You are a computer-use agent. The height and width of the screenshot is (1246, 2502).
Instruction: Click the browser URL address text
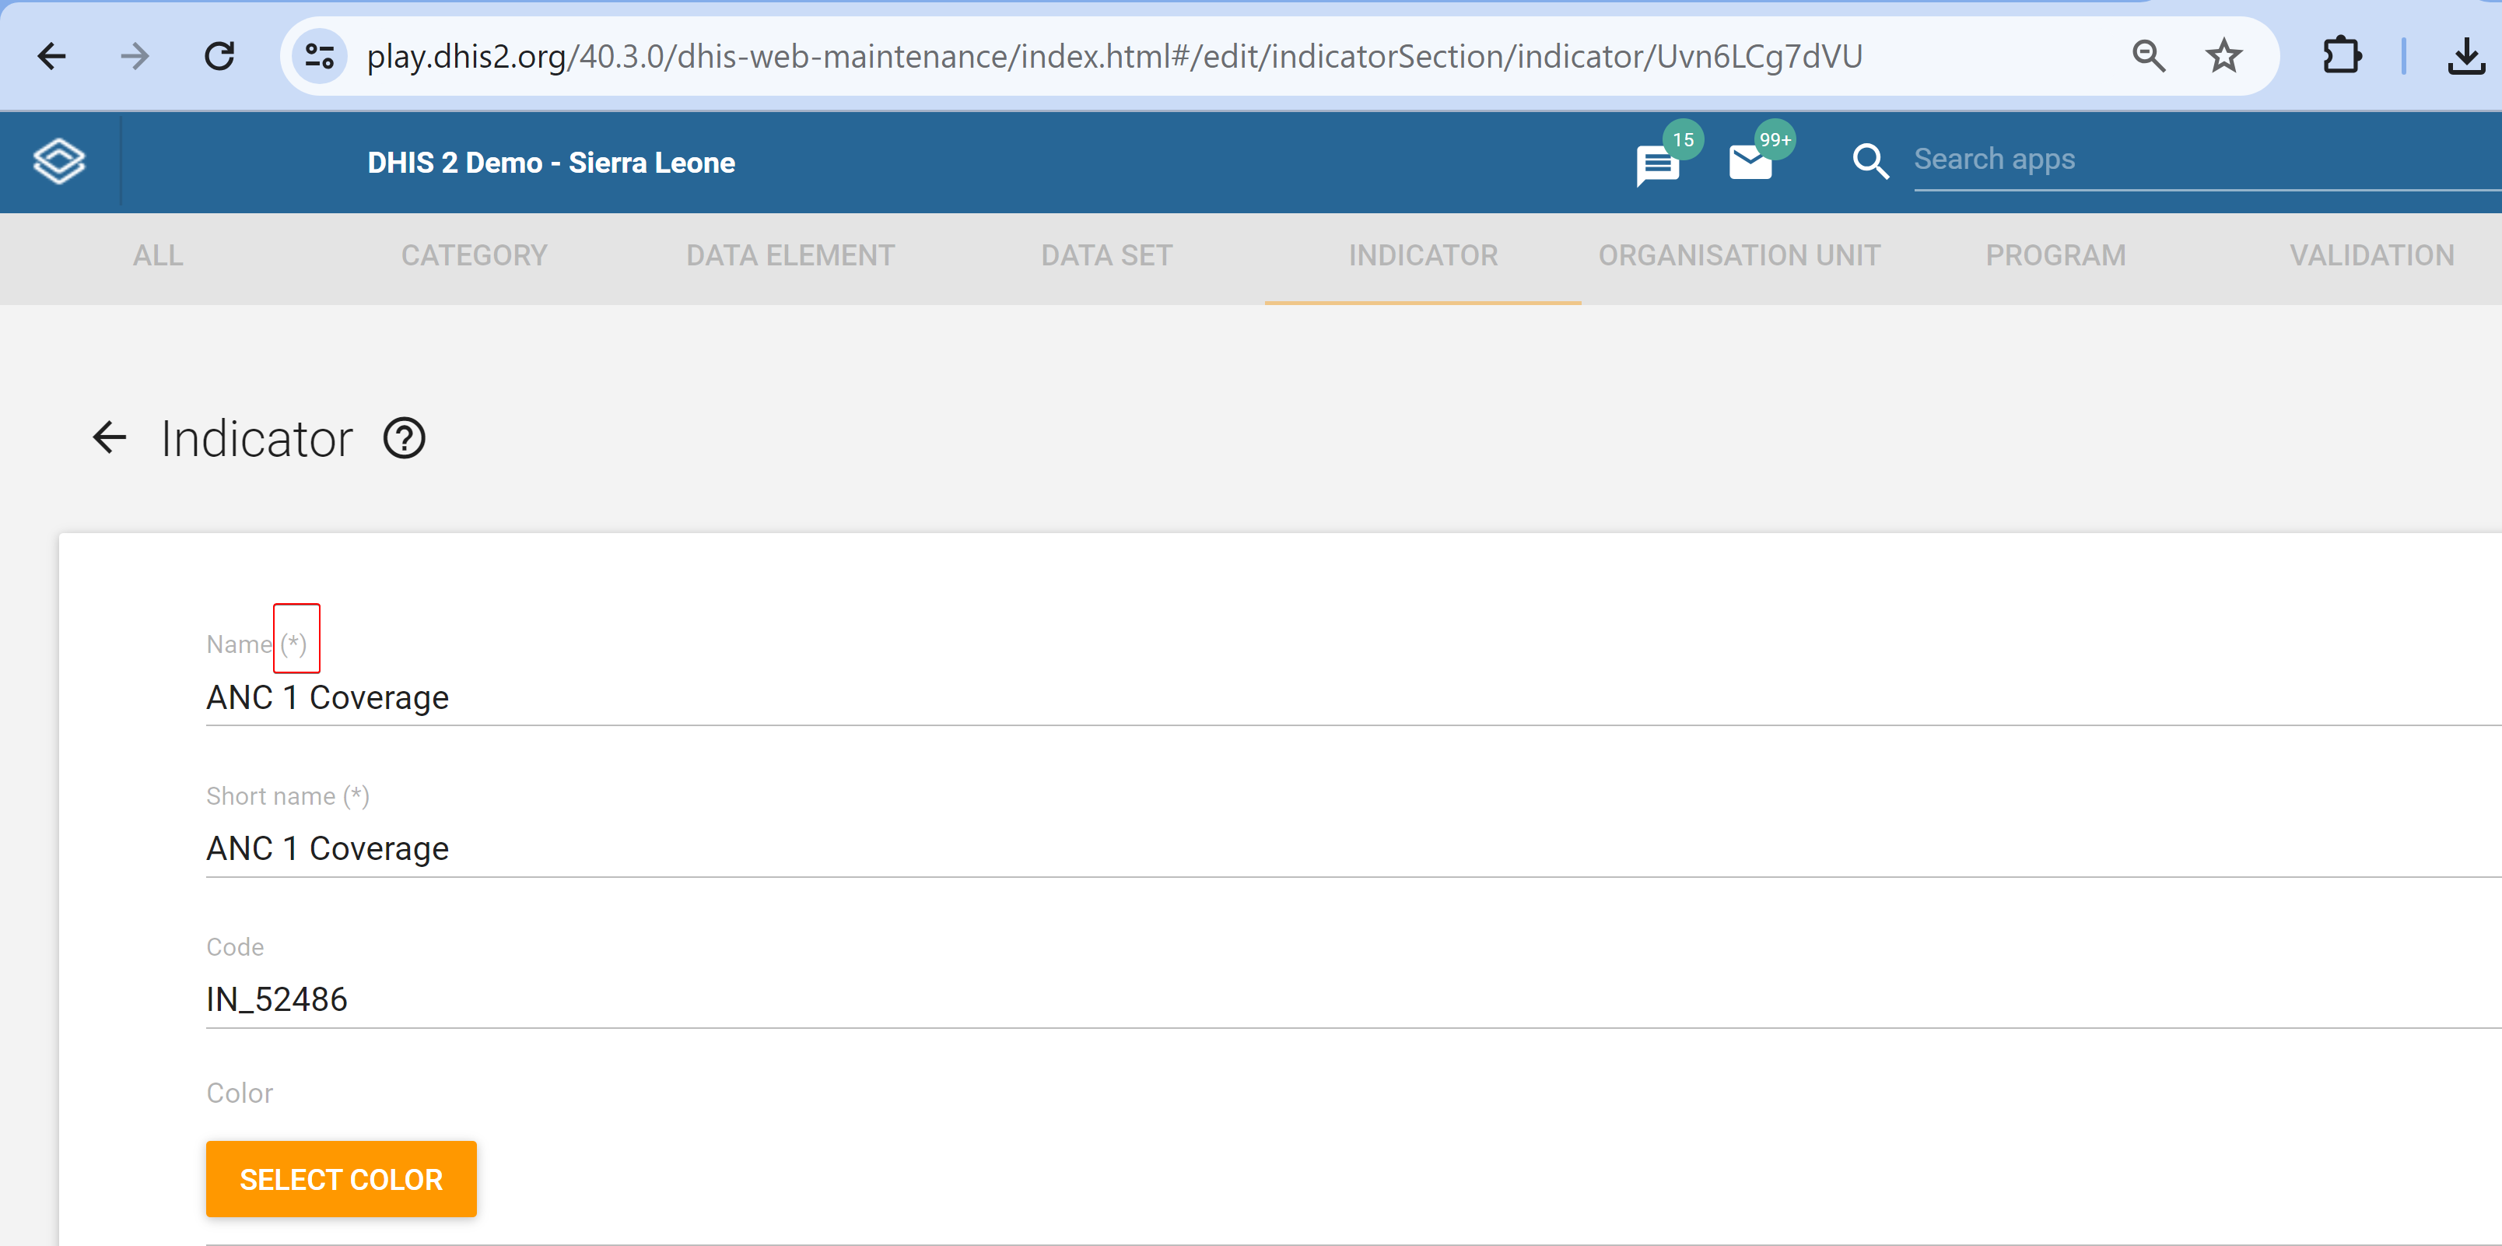pos(1114,56)
